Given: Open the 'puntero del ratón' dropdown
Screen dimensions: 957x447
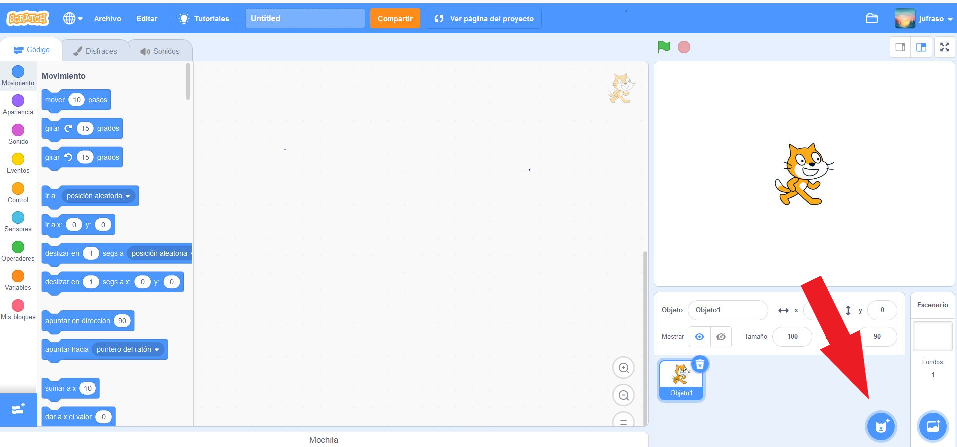Looking at the screenshot, I should [157, 350].
